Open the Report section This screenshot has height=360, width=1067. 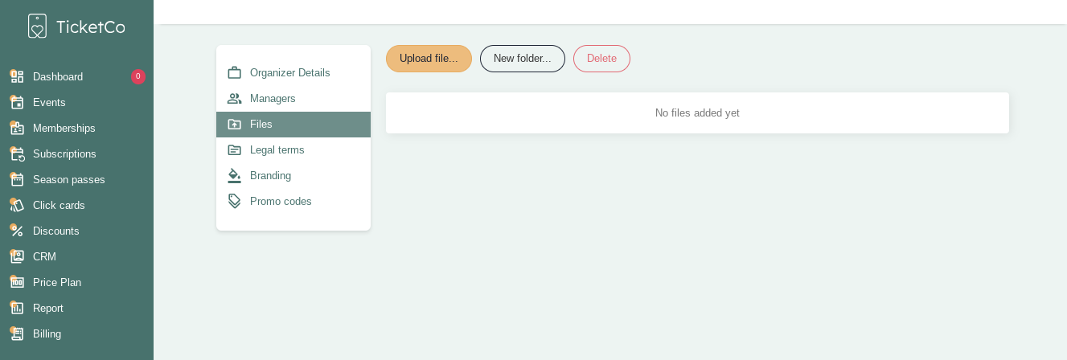click(x=76, y=308)
